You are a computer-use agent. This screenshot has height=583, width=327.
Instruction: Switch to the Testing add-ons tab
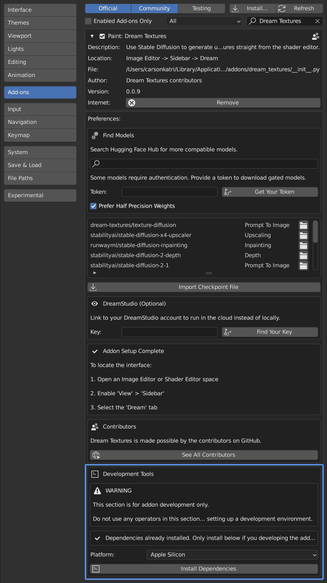pos(201,9)
